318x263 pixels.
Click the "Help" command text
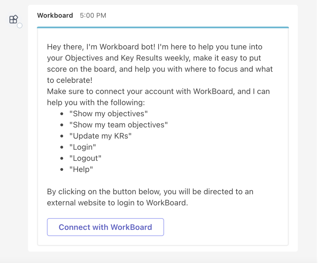pyautogui.click(x=81, y=169)
